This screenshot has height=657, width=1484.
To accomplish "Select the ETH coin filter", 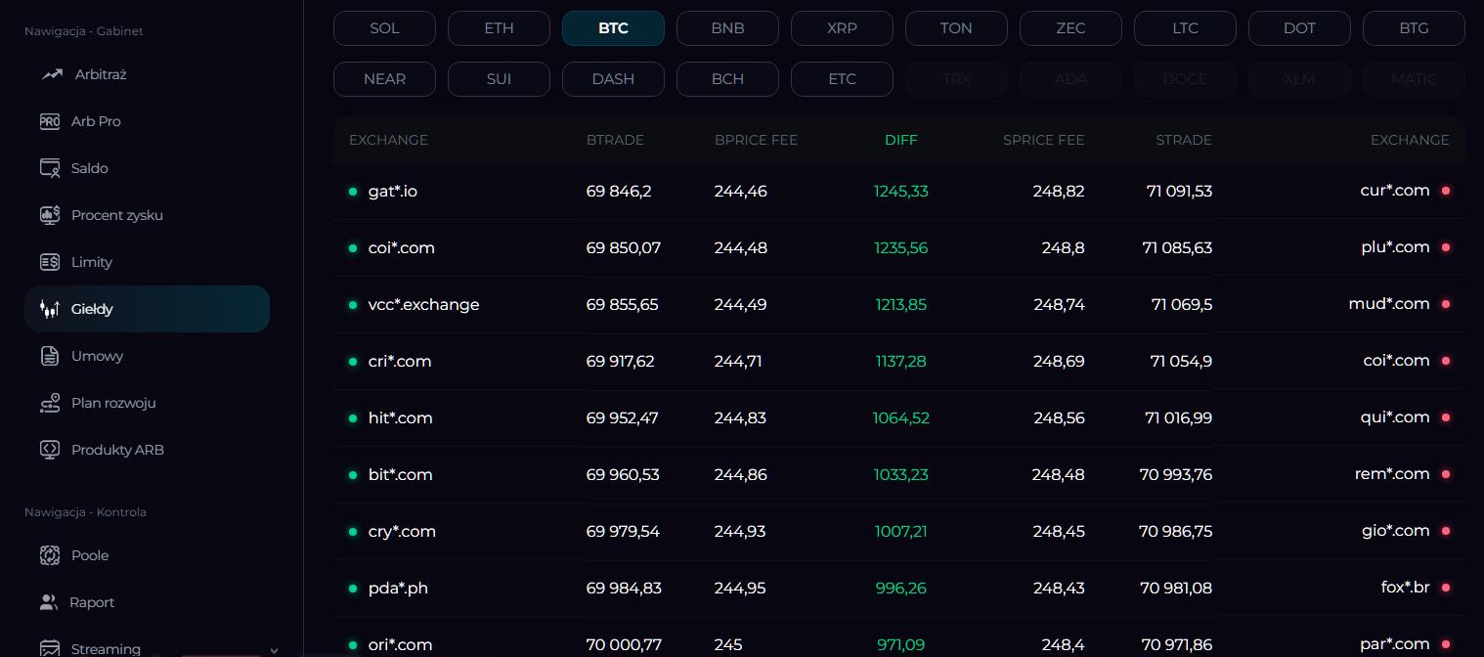I will pyautogui.click(x=499, y=28).
